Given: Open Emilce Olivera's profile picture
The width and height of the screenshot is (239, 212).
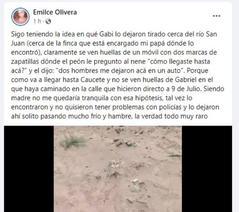Looking at the screenshot, I should point(21,16).
